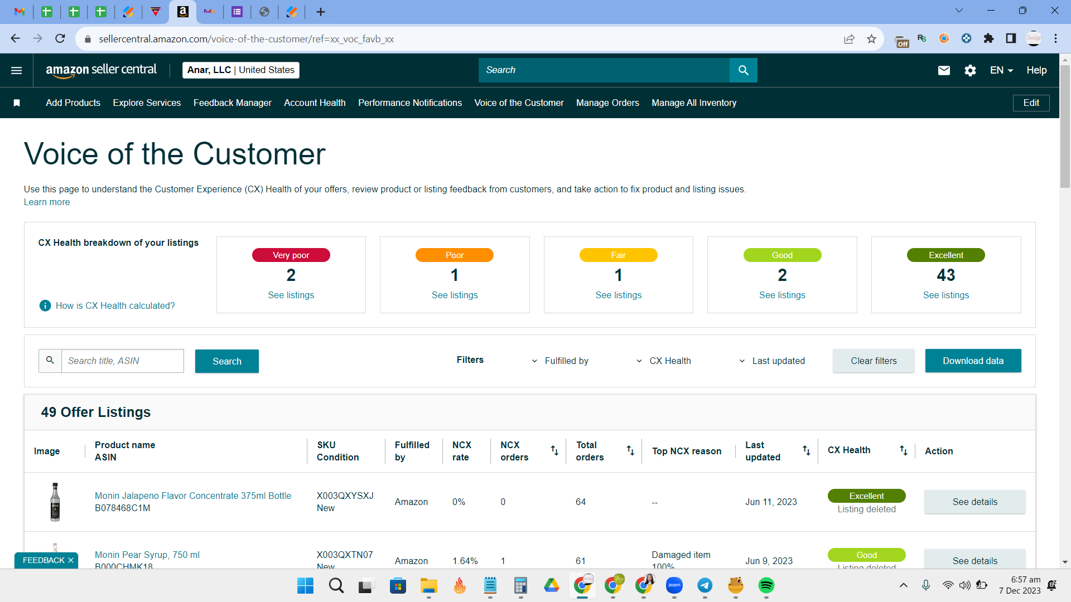Open the messages envelope icon
This screenshot has height=602, width=1071.
coord(944,70)
